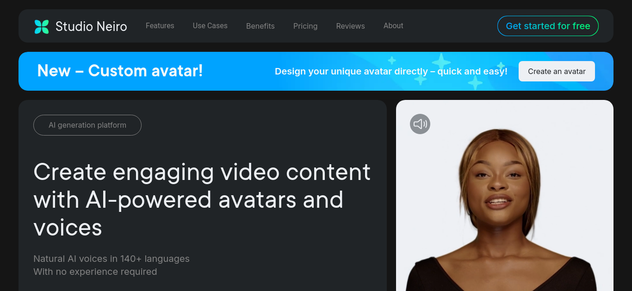Jump to Reviews section

click(351, 26)
